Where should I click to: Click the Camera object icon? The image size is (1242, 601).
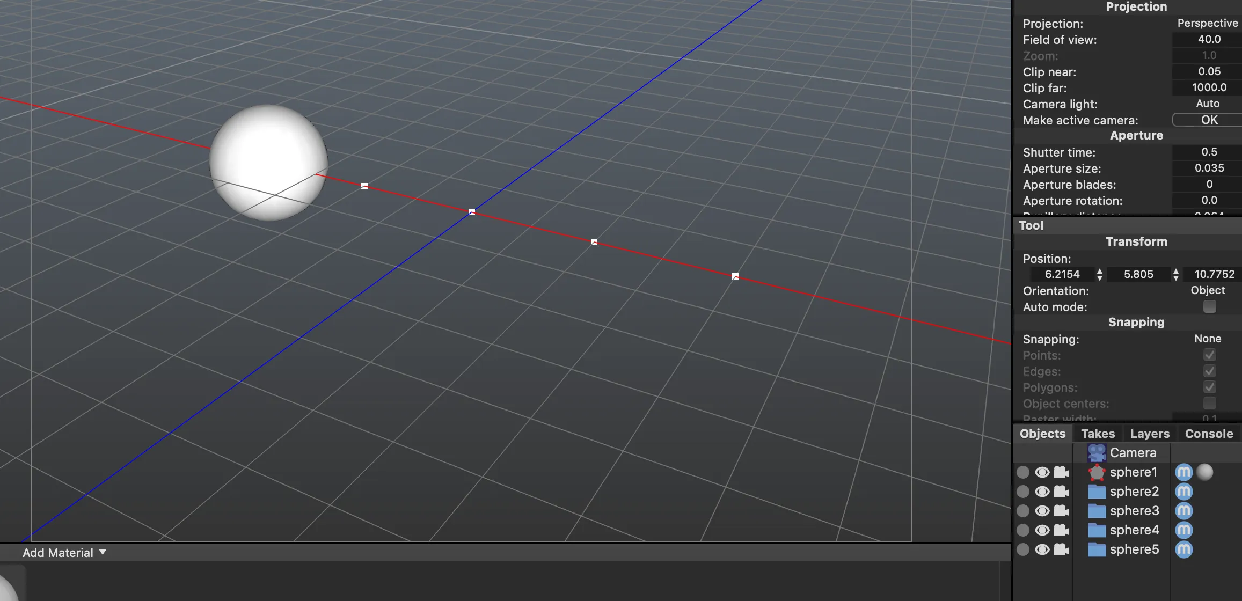1097,452
